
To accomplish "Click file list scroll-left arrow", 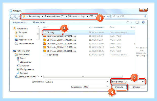I will (42, 76).
